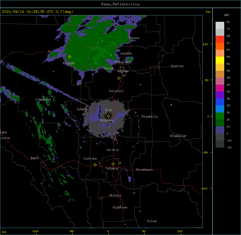Image resolution: width=241 pixels, height=235 pixels.
Task: Click the yellow 54–51 dBZ legend swatch
Action: [220, 60]
